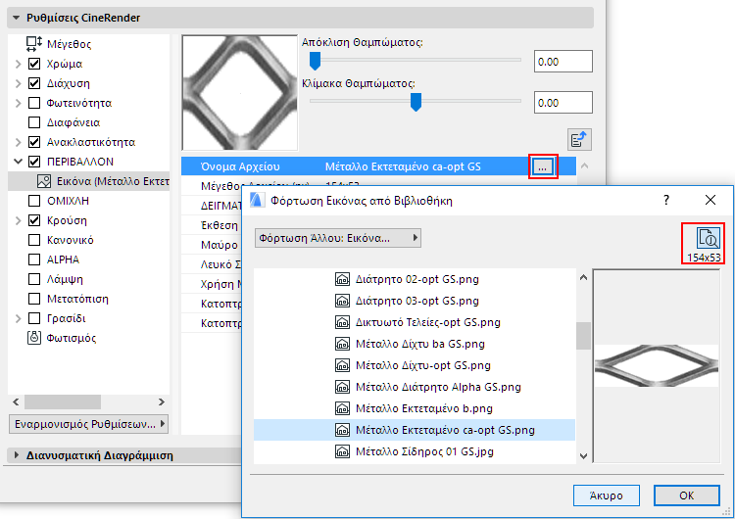Click the Άκυρο button
Image resolution: width=735 pixels, height=519 pixels.
(x=606, y=495)
